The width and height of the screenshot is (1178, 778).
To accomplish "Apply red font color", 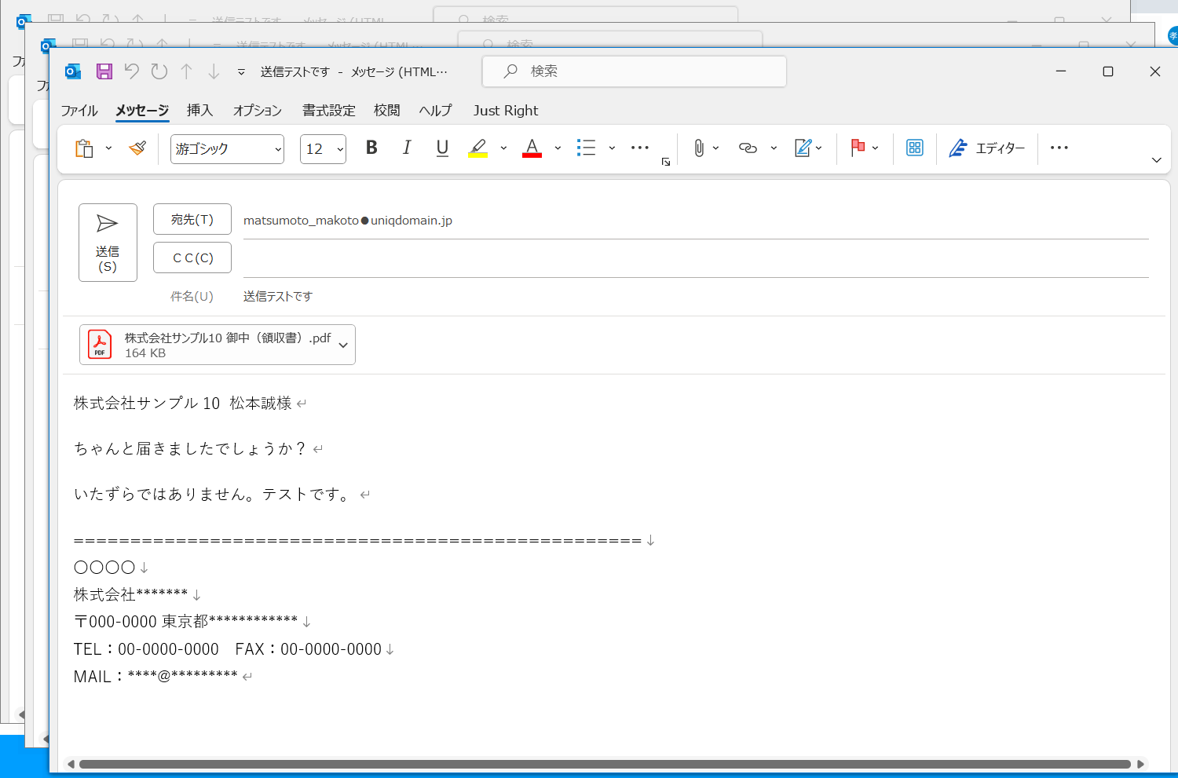I will pos(532,148).
